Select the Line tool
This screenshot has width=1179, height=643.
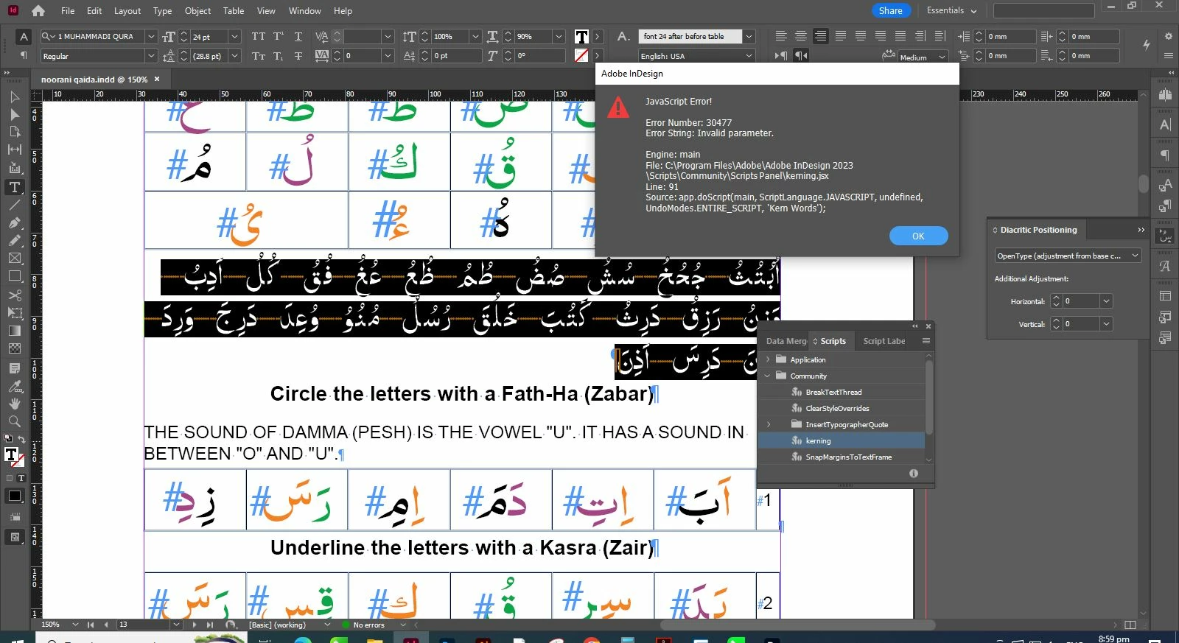coord(14,205)
